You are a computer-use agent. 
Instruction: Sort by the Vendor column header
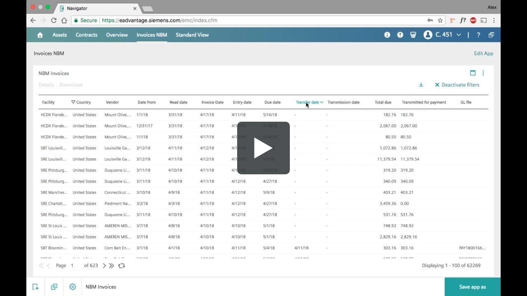click(x=112, y=102)
